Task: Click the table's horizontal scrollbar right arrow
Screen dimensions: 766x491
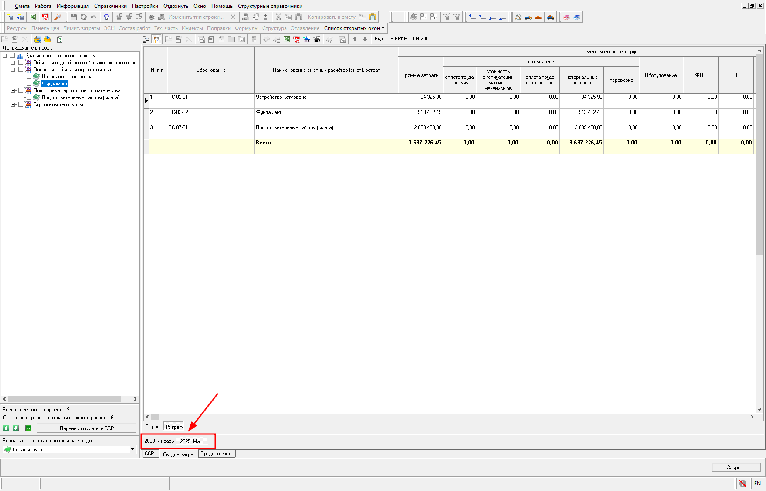Action: pyautogui.click(x=752, y=417)
